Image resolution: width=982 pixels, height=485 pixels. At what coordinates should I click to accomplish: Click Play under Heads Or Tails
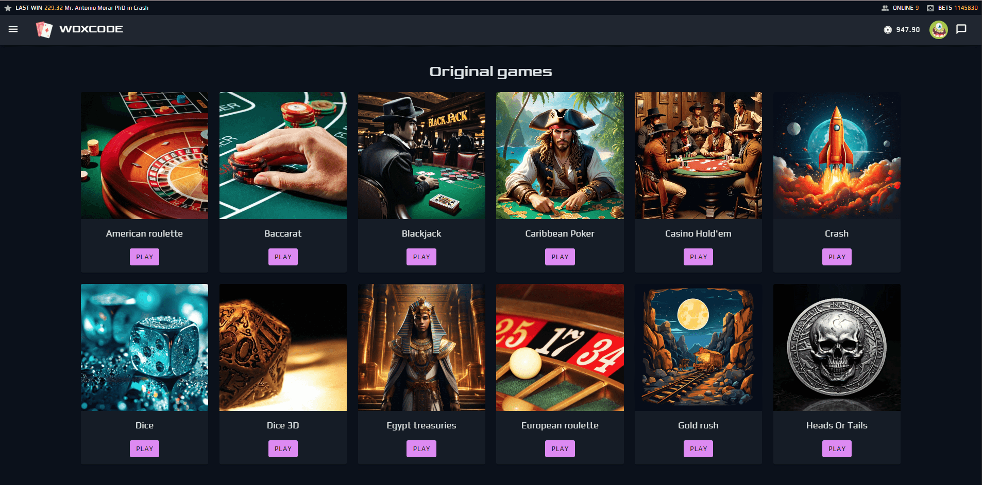coord(837,448)
